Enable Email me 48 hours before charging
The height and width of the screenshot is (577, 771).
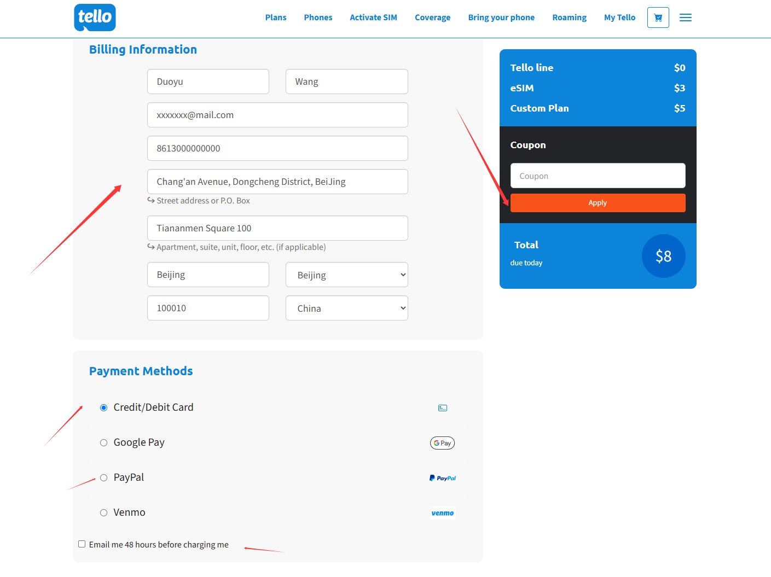[x=82, y=544]
